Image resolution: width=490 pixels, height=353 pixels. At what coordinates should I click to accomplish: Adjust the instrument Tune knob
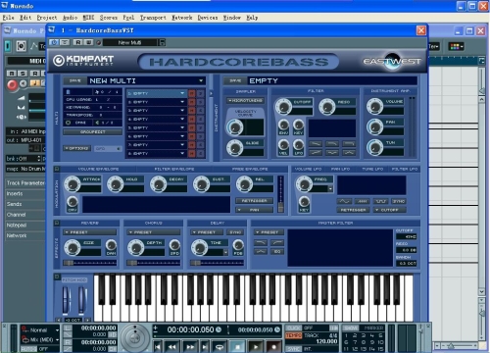(x=374, y=147)
